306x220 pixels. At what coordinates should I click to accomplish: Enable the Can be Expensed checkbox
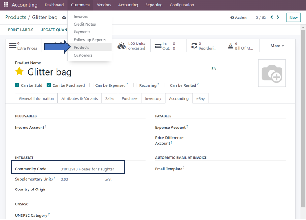(91, 85)
